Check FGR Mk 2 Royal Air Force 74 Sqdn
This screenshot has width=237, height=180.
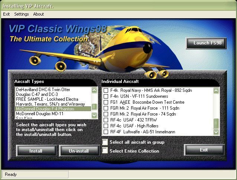(x=106, y=114)
